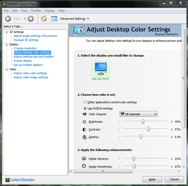Click the Restore Defaults link
188x186 pixels.
click(166, 34)
